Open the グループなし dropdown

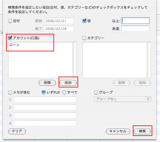(123, 99)
